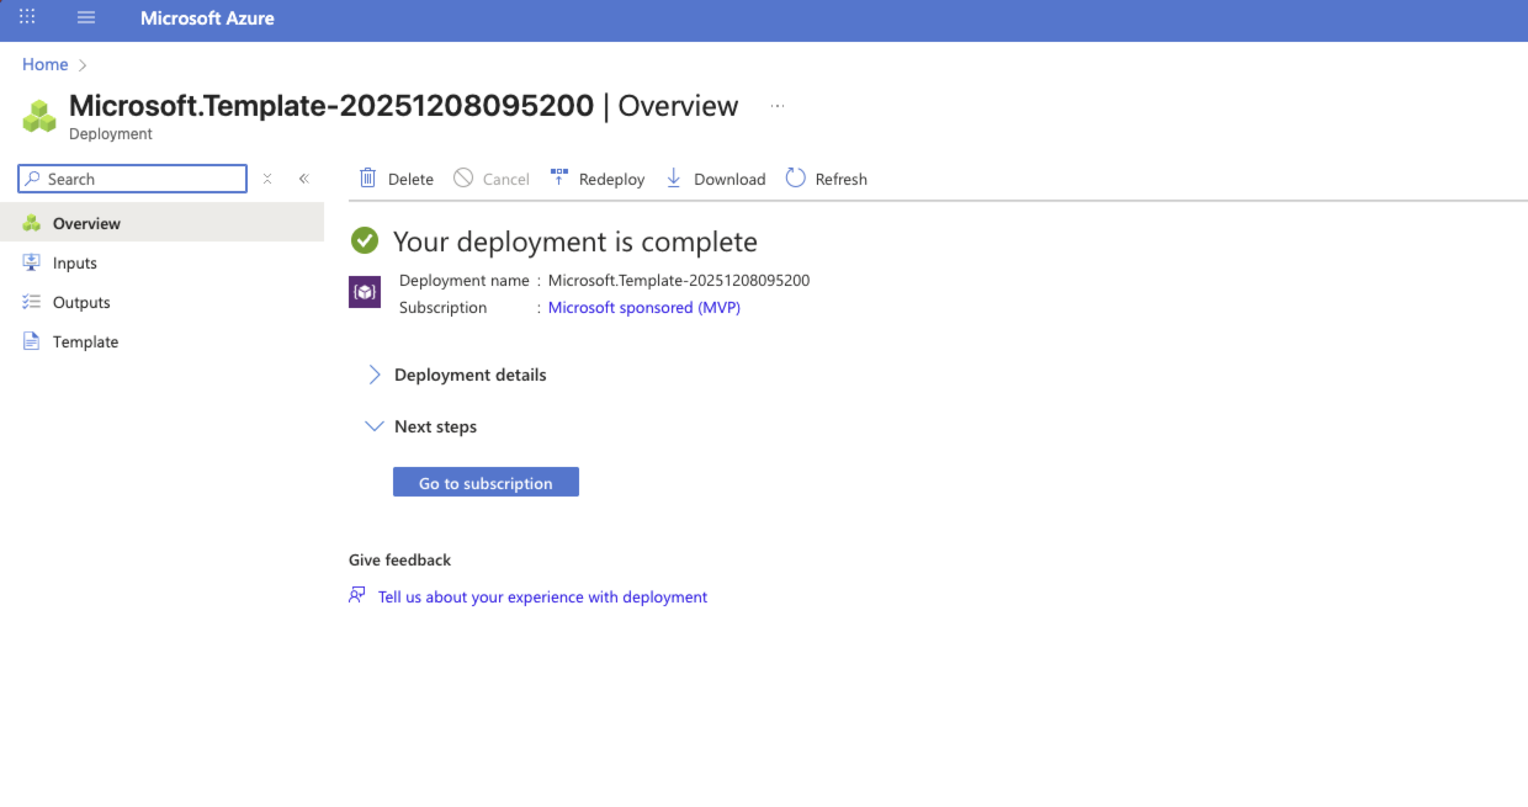Open Template in the sidebar
Viewport: 1528px width, 807px height.
85,342
